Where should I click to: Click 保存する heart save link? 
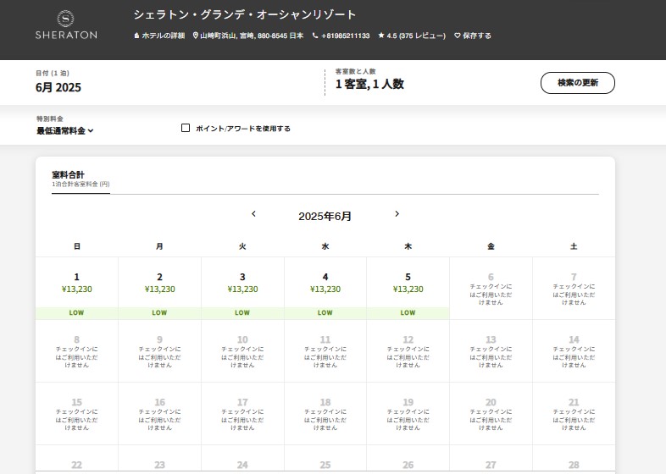coord(472,36)
